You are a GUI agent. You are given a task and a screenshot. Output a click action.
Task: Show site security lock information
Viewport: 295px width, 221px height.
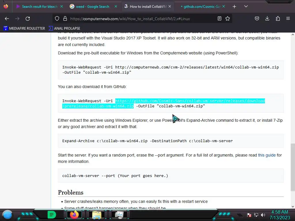click(x=65, y=19)
